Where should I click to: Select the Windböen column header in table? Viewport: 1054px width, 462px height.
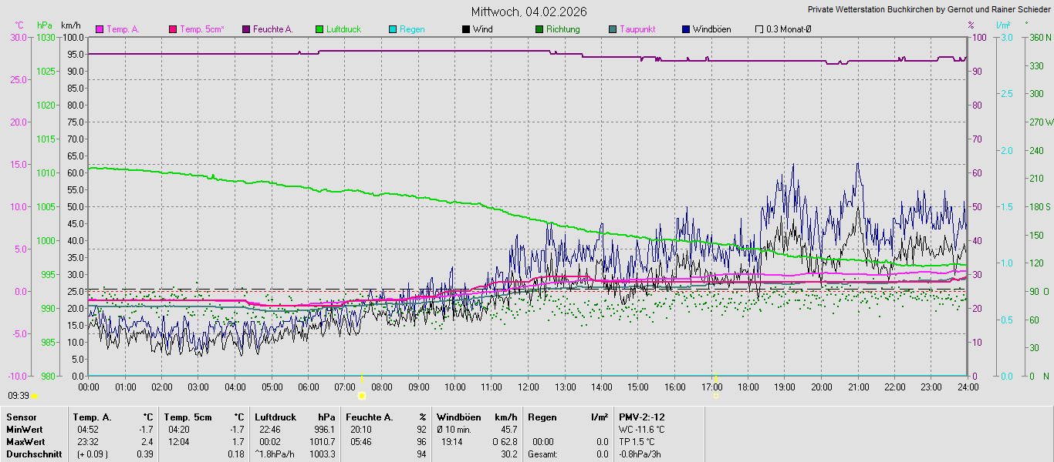pos(458,417)
